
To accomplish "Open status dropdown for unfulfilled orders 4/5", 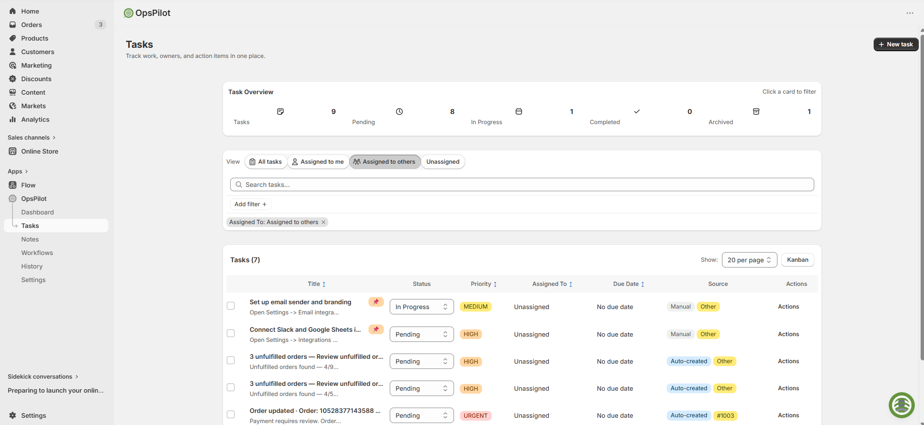I will click(x=422, y=388).
